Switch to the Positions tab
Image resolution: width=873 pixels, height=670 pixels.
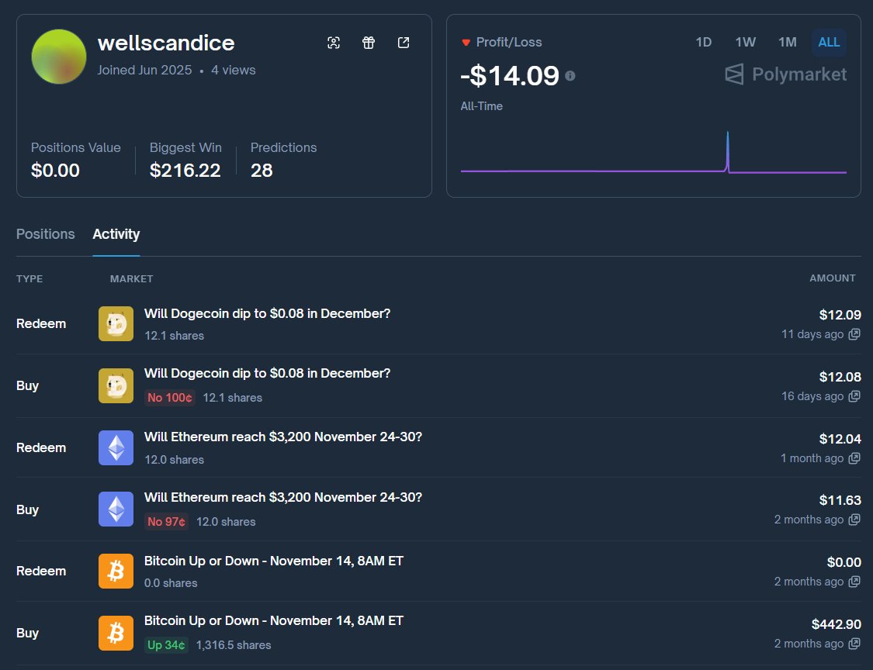click(x=46, y=234)
